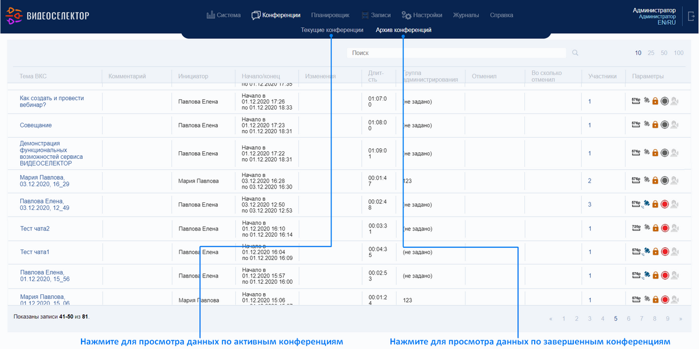699x349 pixels.
Task: Click 576p icon in Павлова Елена 15_56 row
Action: click(636, 274)
